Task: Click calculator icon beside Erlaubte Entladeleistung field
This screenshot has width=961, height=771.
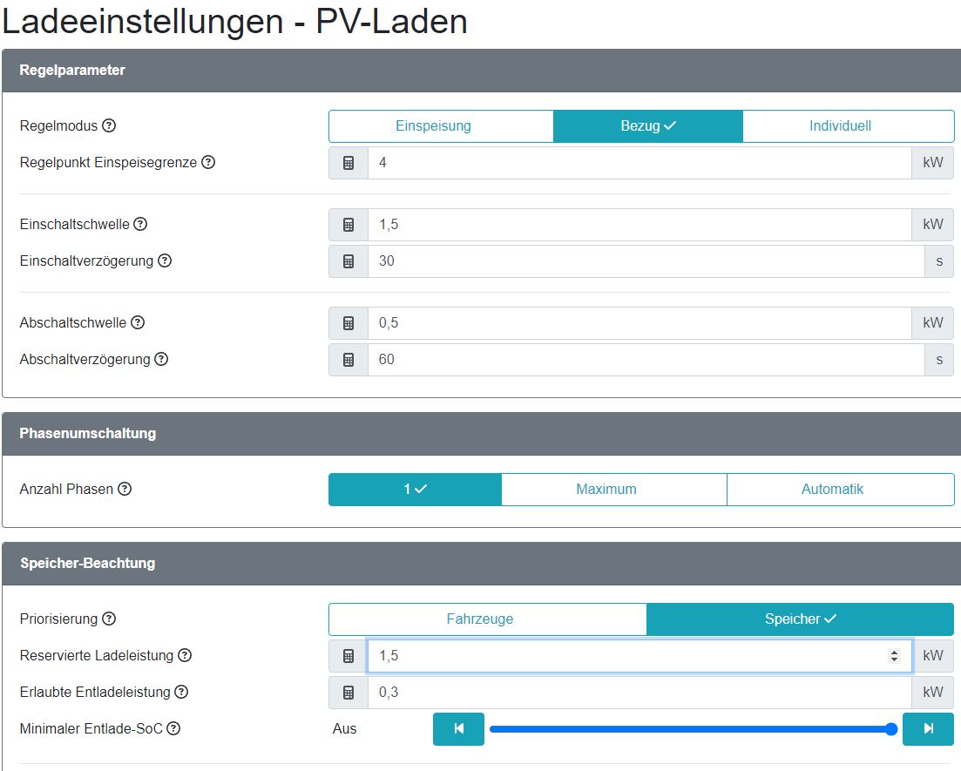Action: [x=349, y=693]
